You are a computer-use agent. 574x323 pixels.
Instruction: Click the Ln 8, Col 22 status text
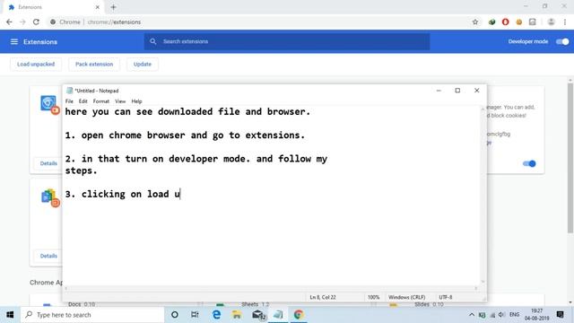coord(323,297)
